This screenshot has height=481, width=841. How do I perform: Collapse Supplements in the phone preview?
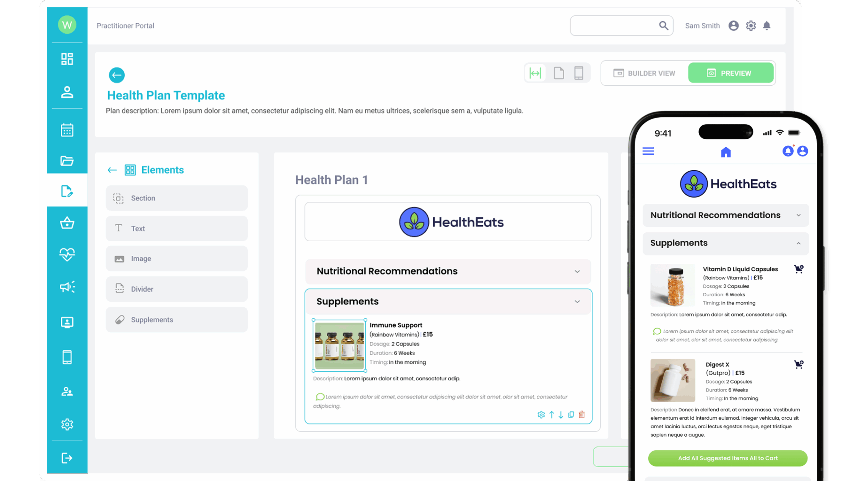(x=799, y=243)
